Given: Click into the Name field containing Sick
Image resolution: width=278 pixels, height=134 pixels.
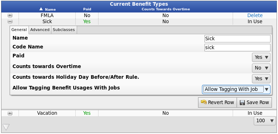Looking at the screenshot, I should coord(237,38).
